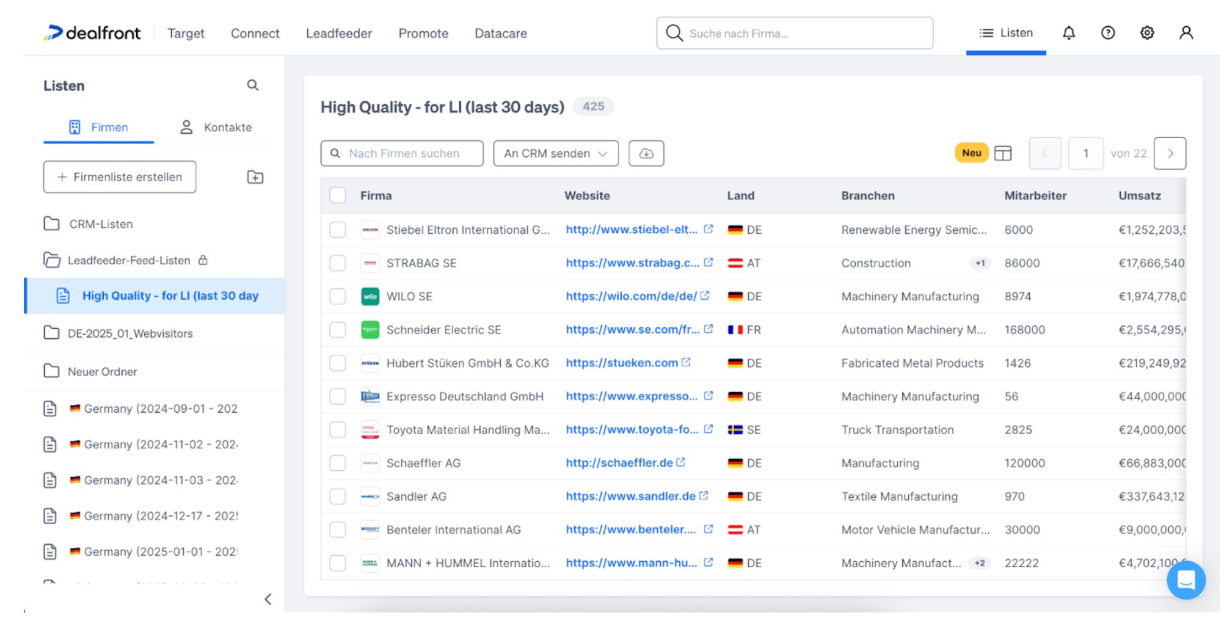
Task: Show +2 more branches for MANN + HUMMEL
Action: point(980,563)
